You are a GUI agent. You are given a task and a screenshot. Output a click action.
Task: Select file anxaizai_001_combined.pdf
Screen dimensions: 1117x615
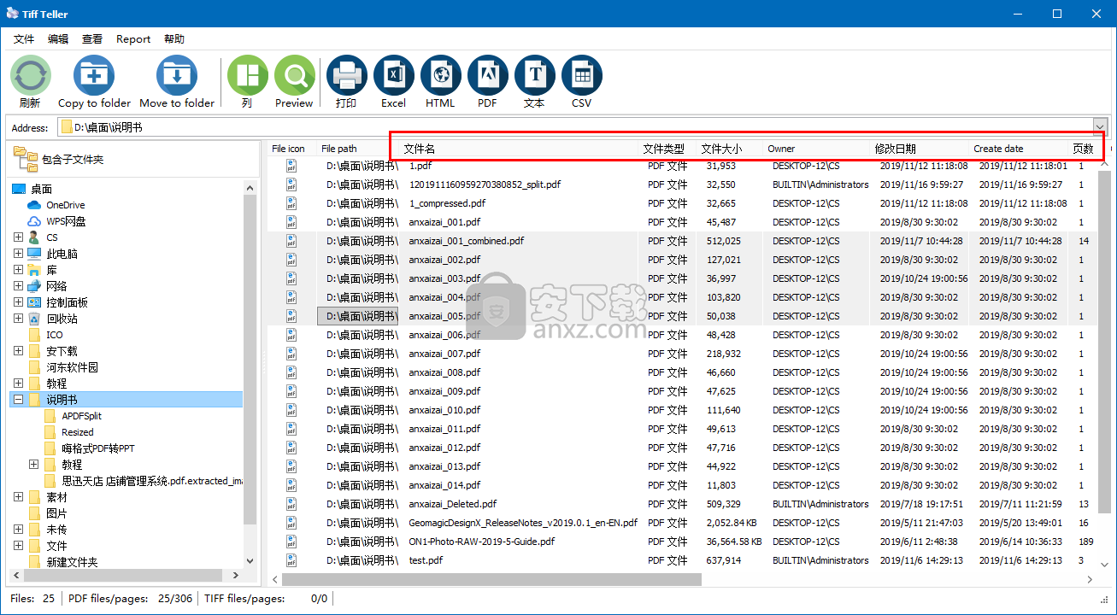pyautogui.click(x=466, y=241)
